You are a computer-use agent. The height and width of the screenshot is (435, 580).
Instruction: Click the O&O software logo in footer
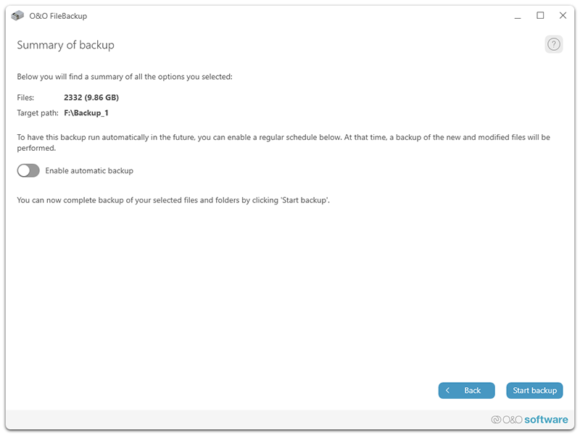[x=529, y=419]
